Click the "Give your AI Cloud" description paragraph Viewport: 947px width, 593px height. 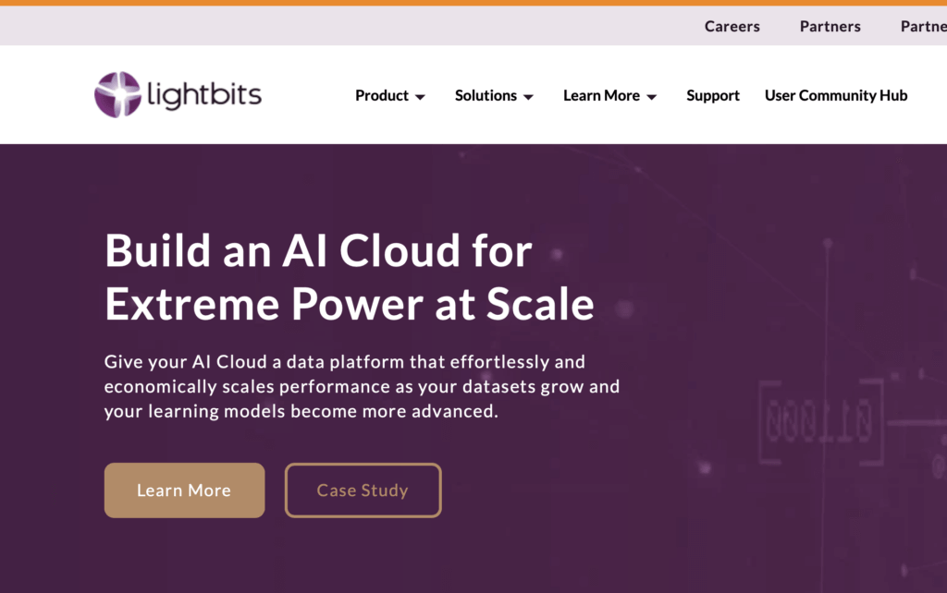pyautogui.click(x=362, y=386)
